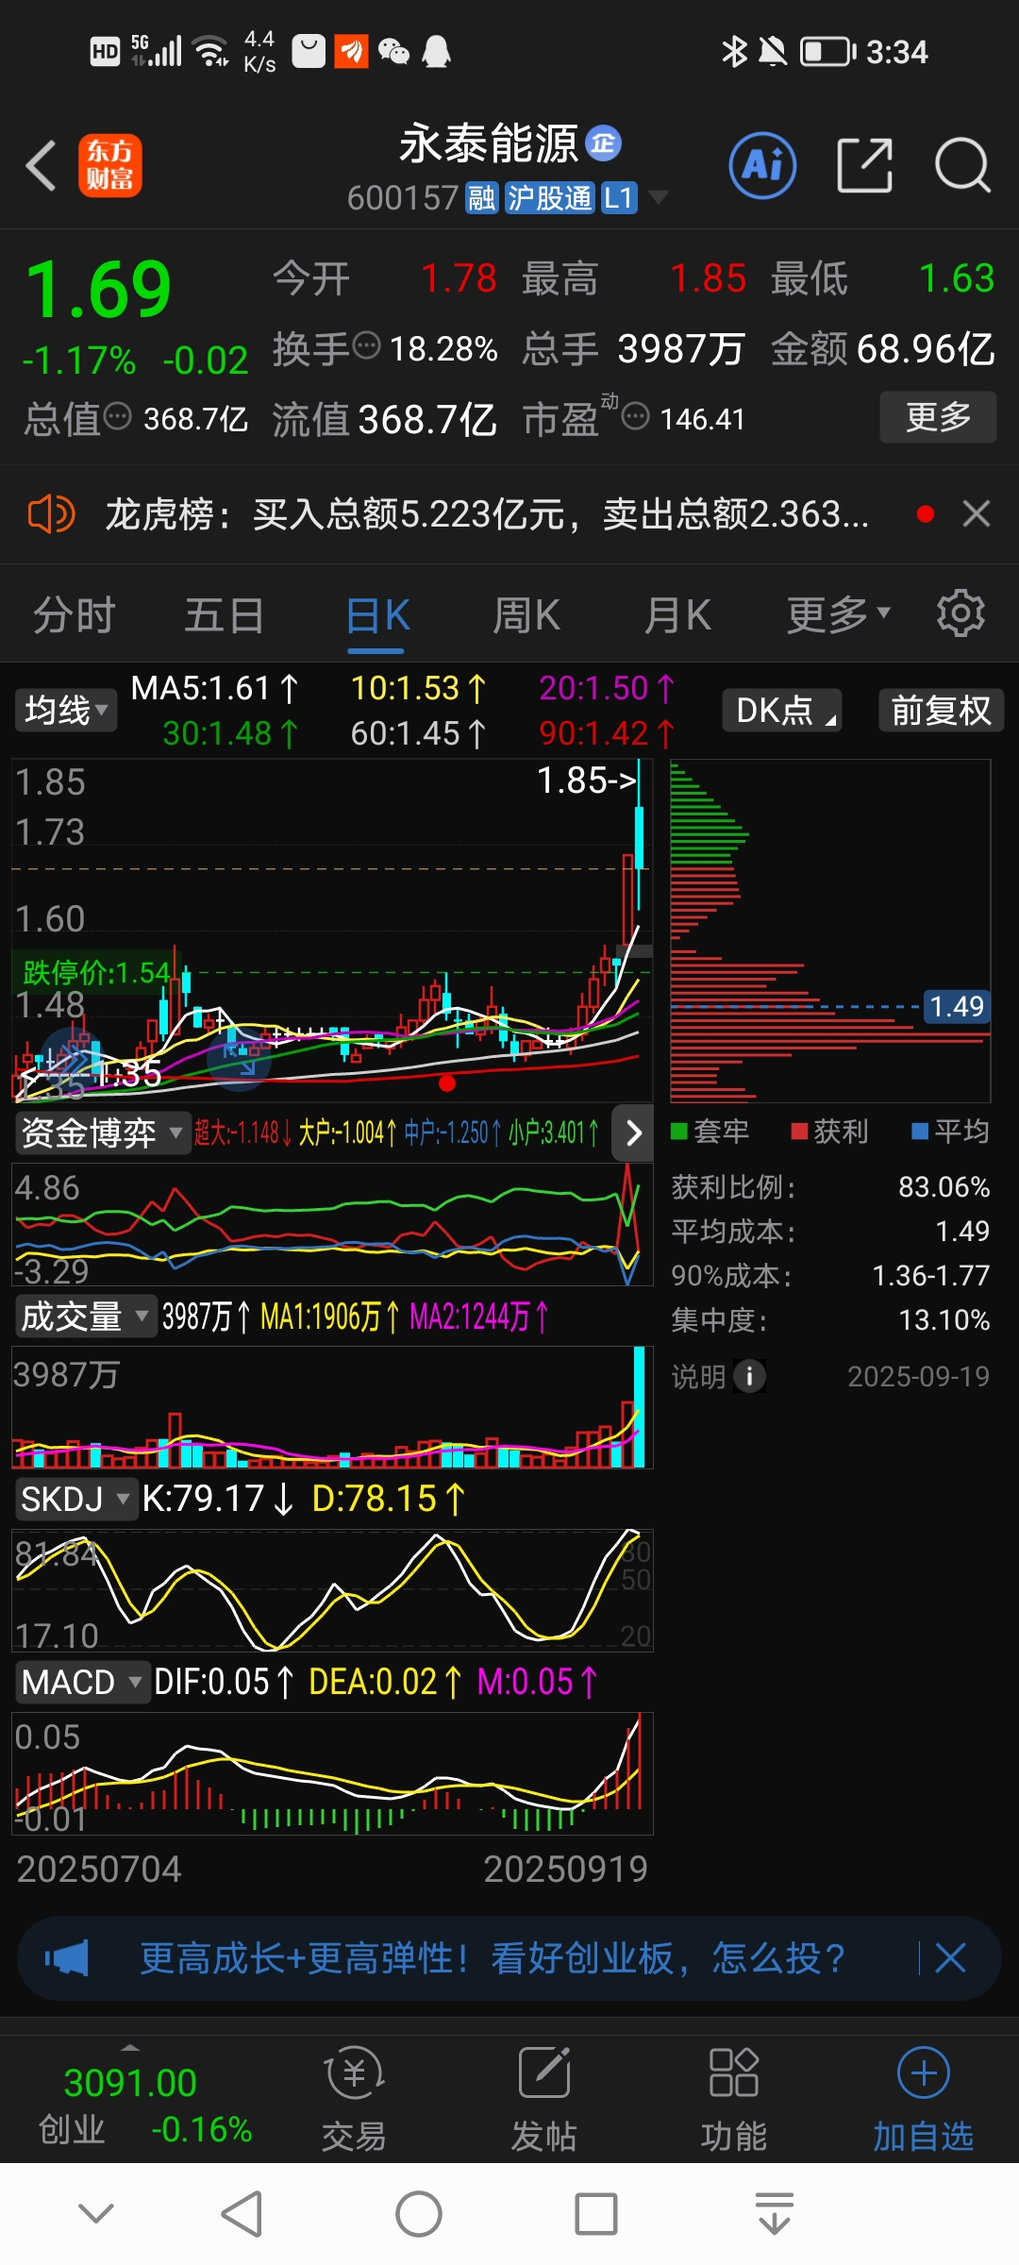Switch to the 月K tab
1019x2265 pixels.
tap(677, 615)
